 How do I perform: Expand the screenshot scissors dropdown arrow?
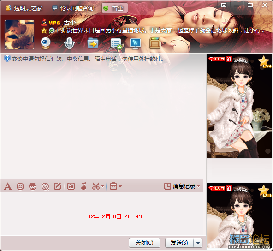(x=103, y=186)
